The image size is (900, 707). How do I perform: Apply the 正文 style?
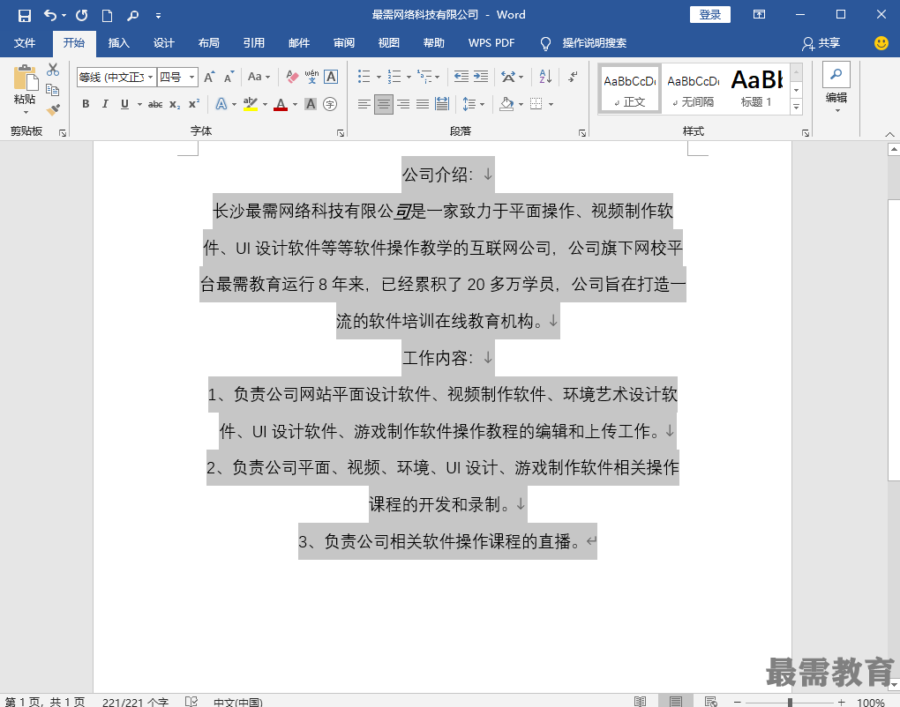tap(630, 89)
